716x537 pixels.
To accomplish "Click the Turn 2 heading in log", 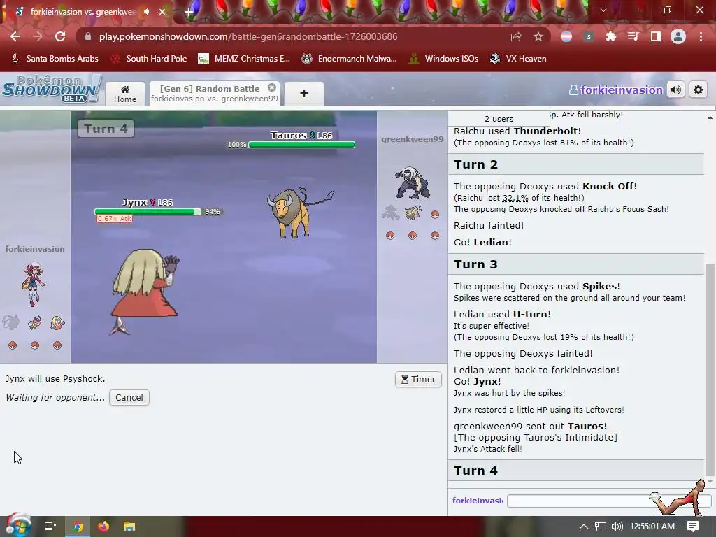I will [x=475, y=164].
